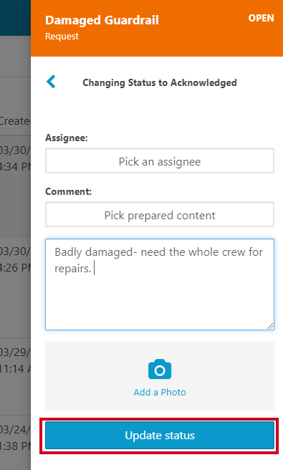The width and height of the screenshot is (283, 470).
Task: Open the Pick an assignee dropdown
Action: pyautogui.click(x=160, y=160)
